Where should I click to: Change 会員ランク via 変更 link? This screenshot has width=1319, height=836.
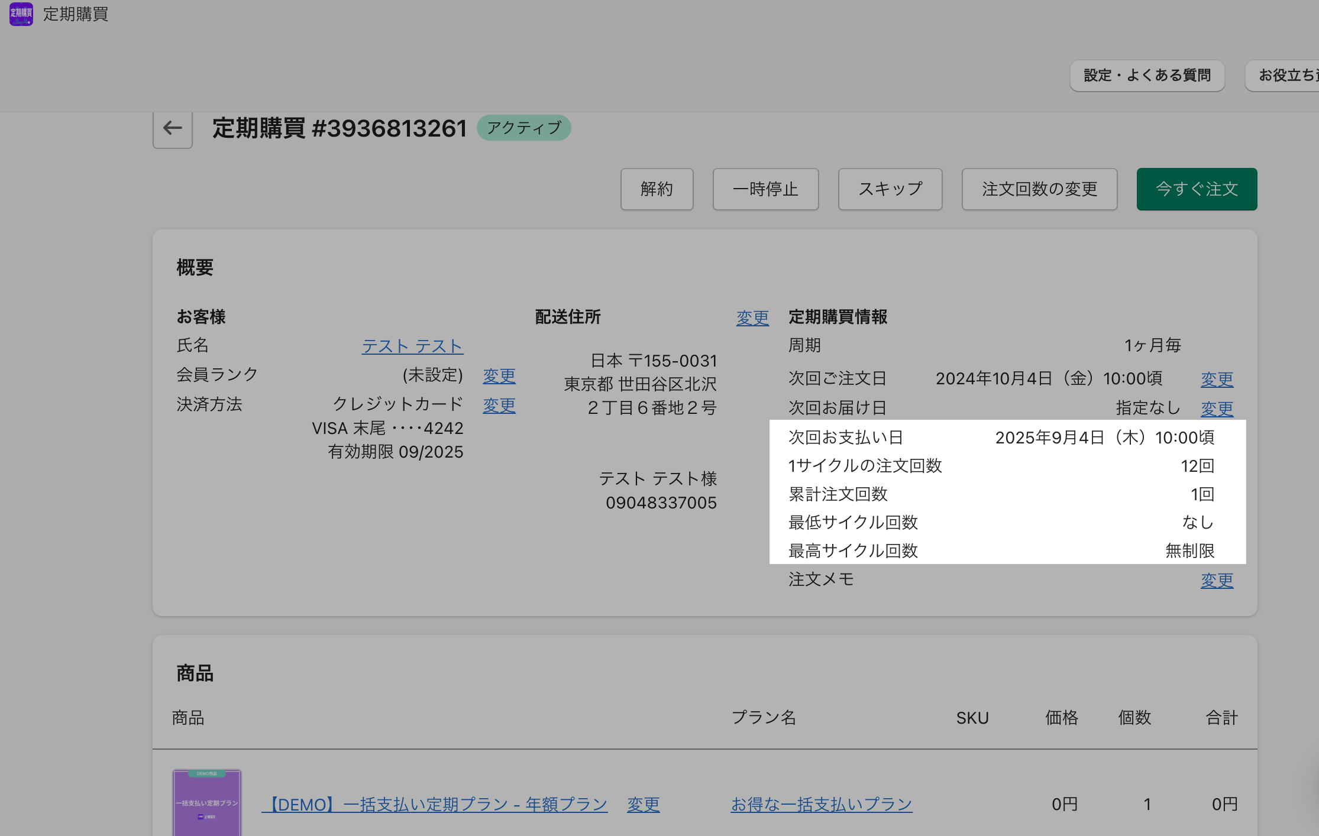499,375
